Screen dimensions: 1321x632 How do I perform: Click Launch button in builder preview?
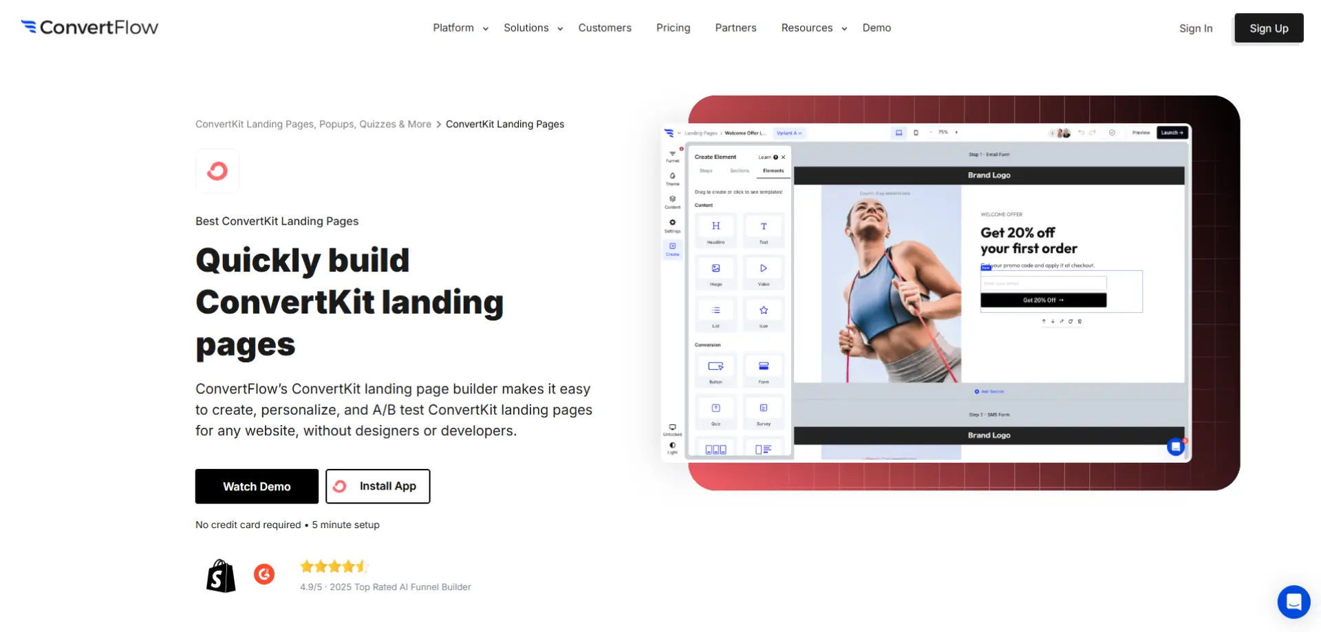click(1172, 133)
